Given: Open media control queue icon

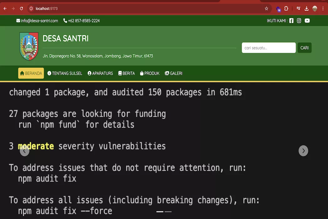Looking at the screenshot, I should pyautogui.click(x=298, y=8).
